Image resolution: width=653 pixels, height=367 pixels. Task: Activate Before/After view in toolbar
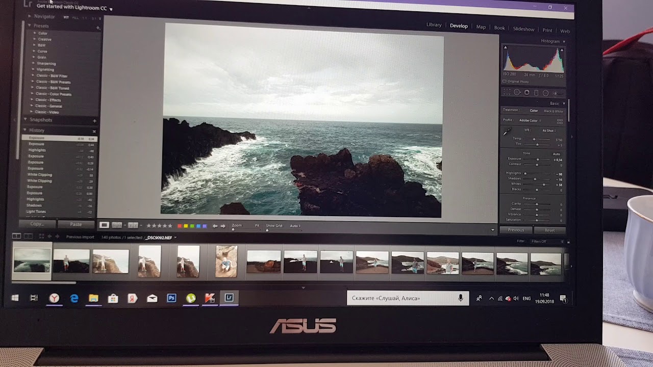[x=133, y=225]
